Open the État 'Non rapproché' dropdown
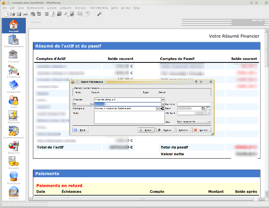 pyautogui.click(x=194, y=122)
